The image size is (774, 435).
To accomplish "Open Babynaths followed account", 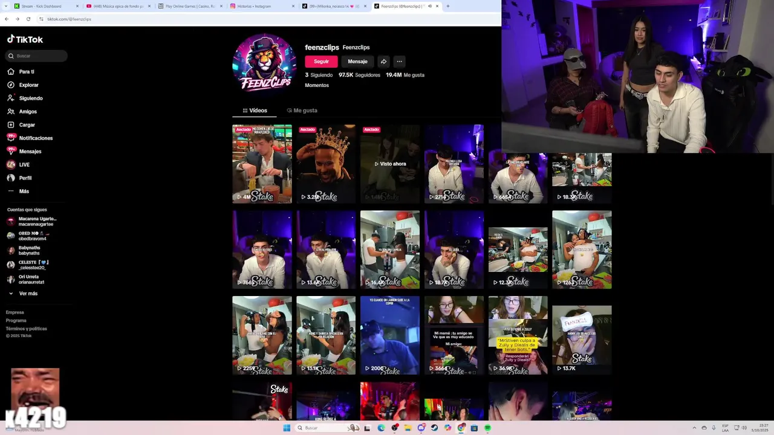I will coord(24,250).
